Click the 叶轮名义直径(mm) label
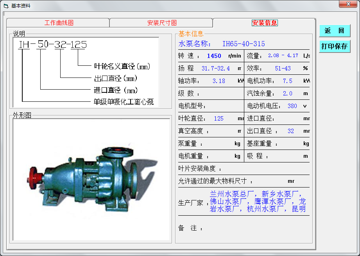Viewport: 360px width, 256px height. 122,66
